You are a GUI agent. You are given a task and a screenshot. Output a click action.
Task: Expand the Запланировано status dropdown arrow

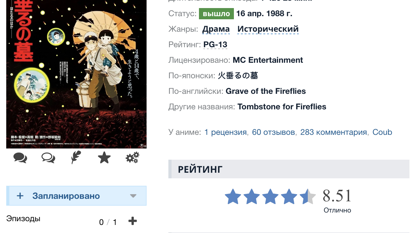click(x=133, y=196)
